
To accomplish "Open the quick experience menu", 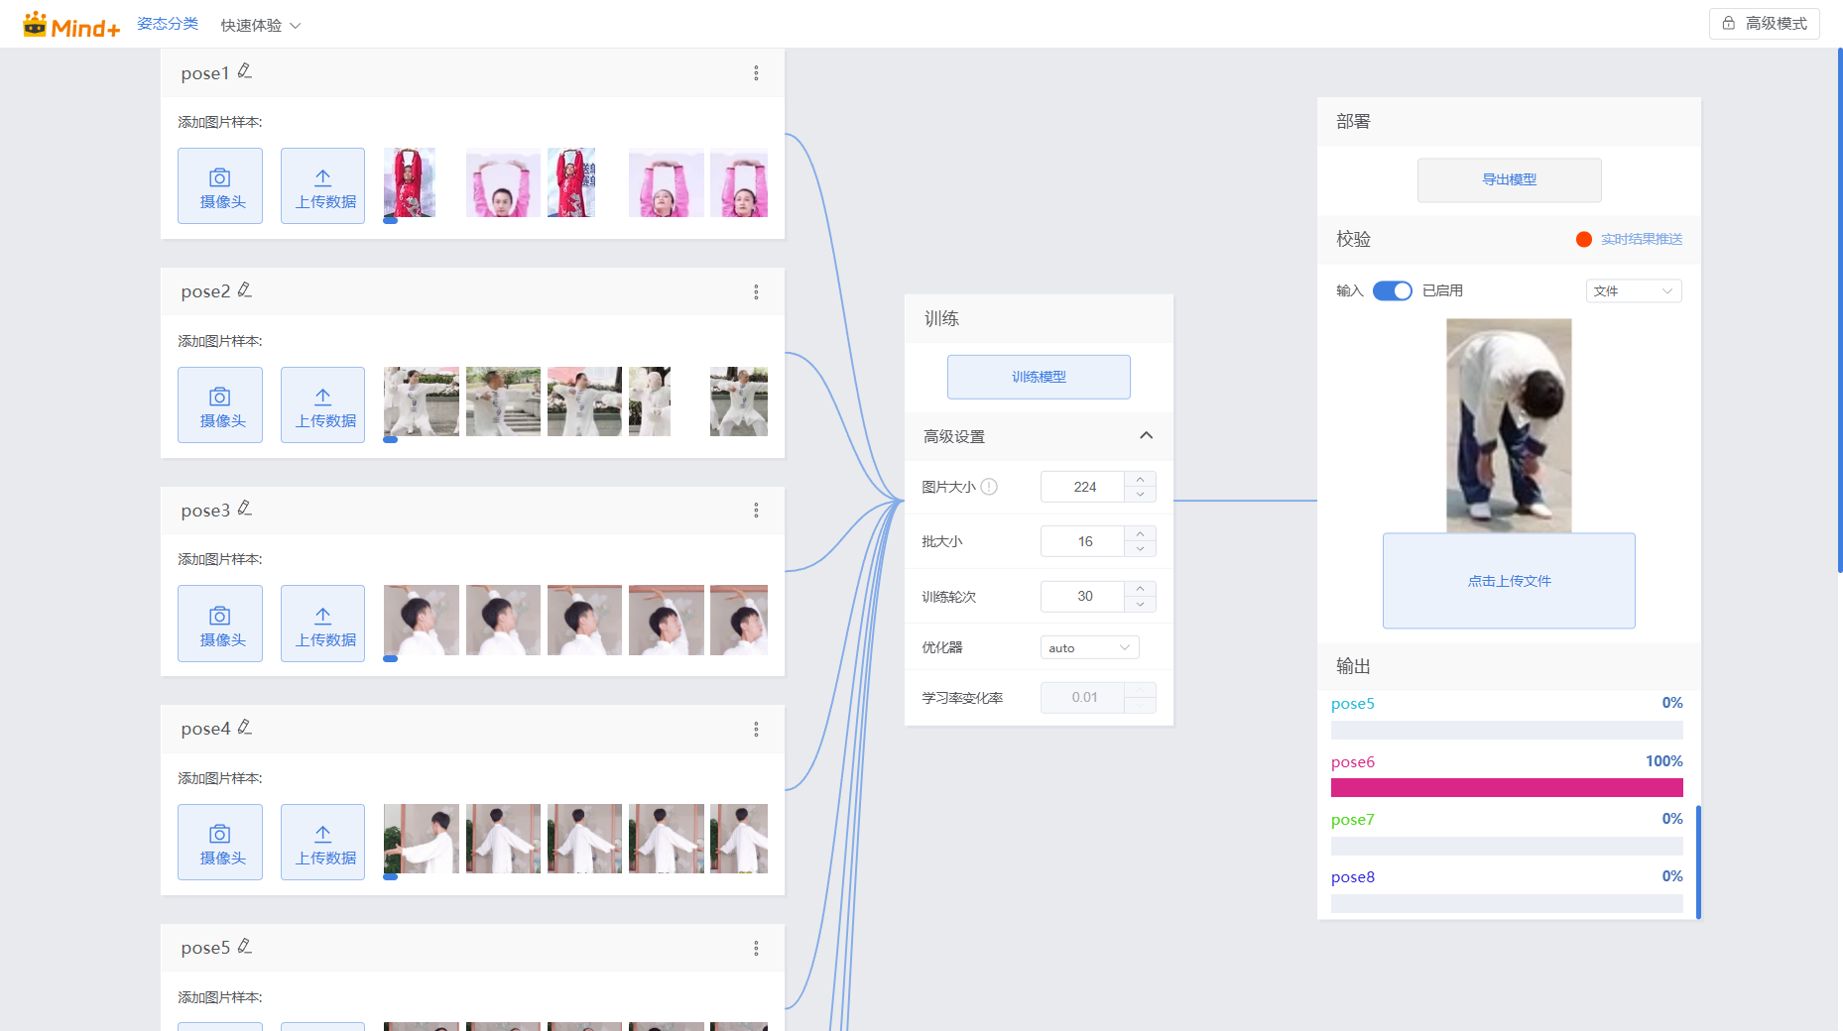I will [260, 25].
